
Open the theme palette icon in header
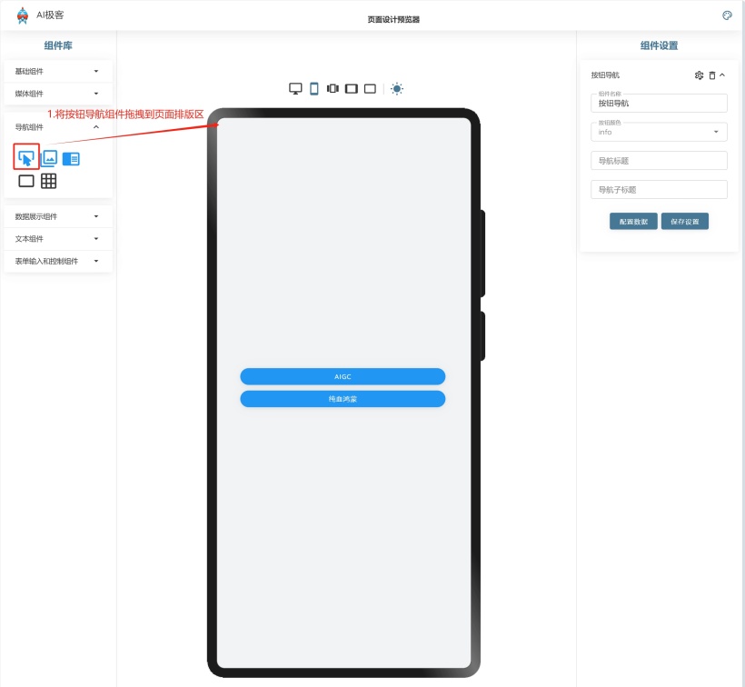[727, 15]
